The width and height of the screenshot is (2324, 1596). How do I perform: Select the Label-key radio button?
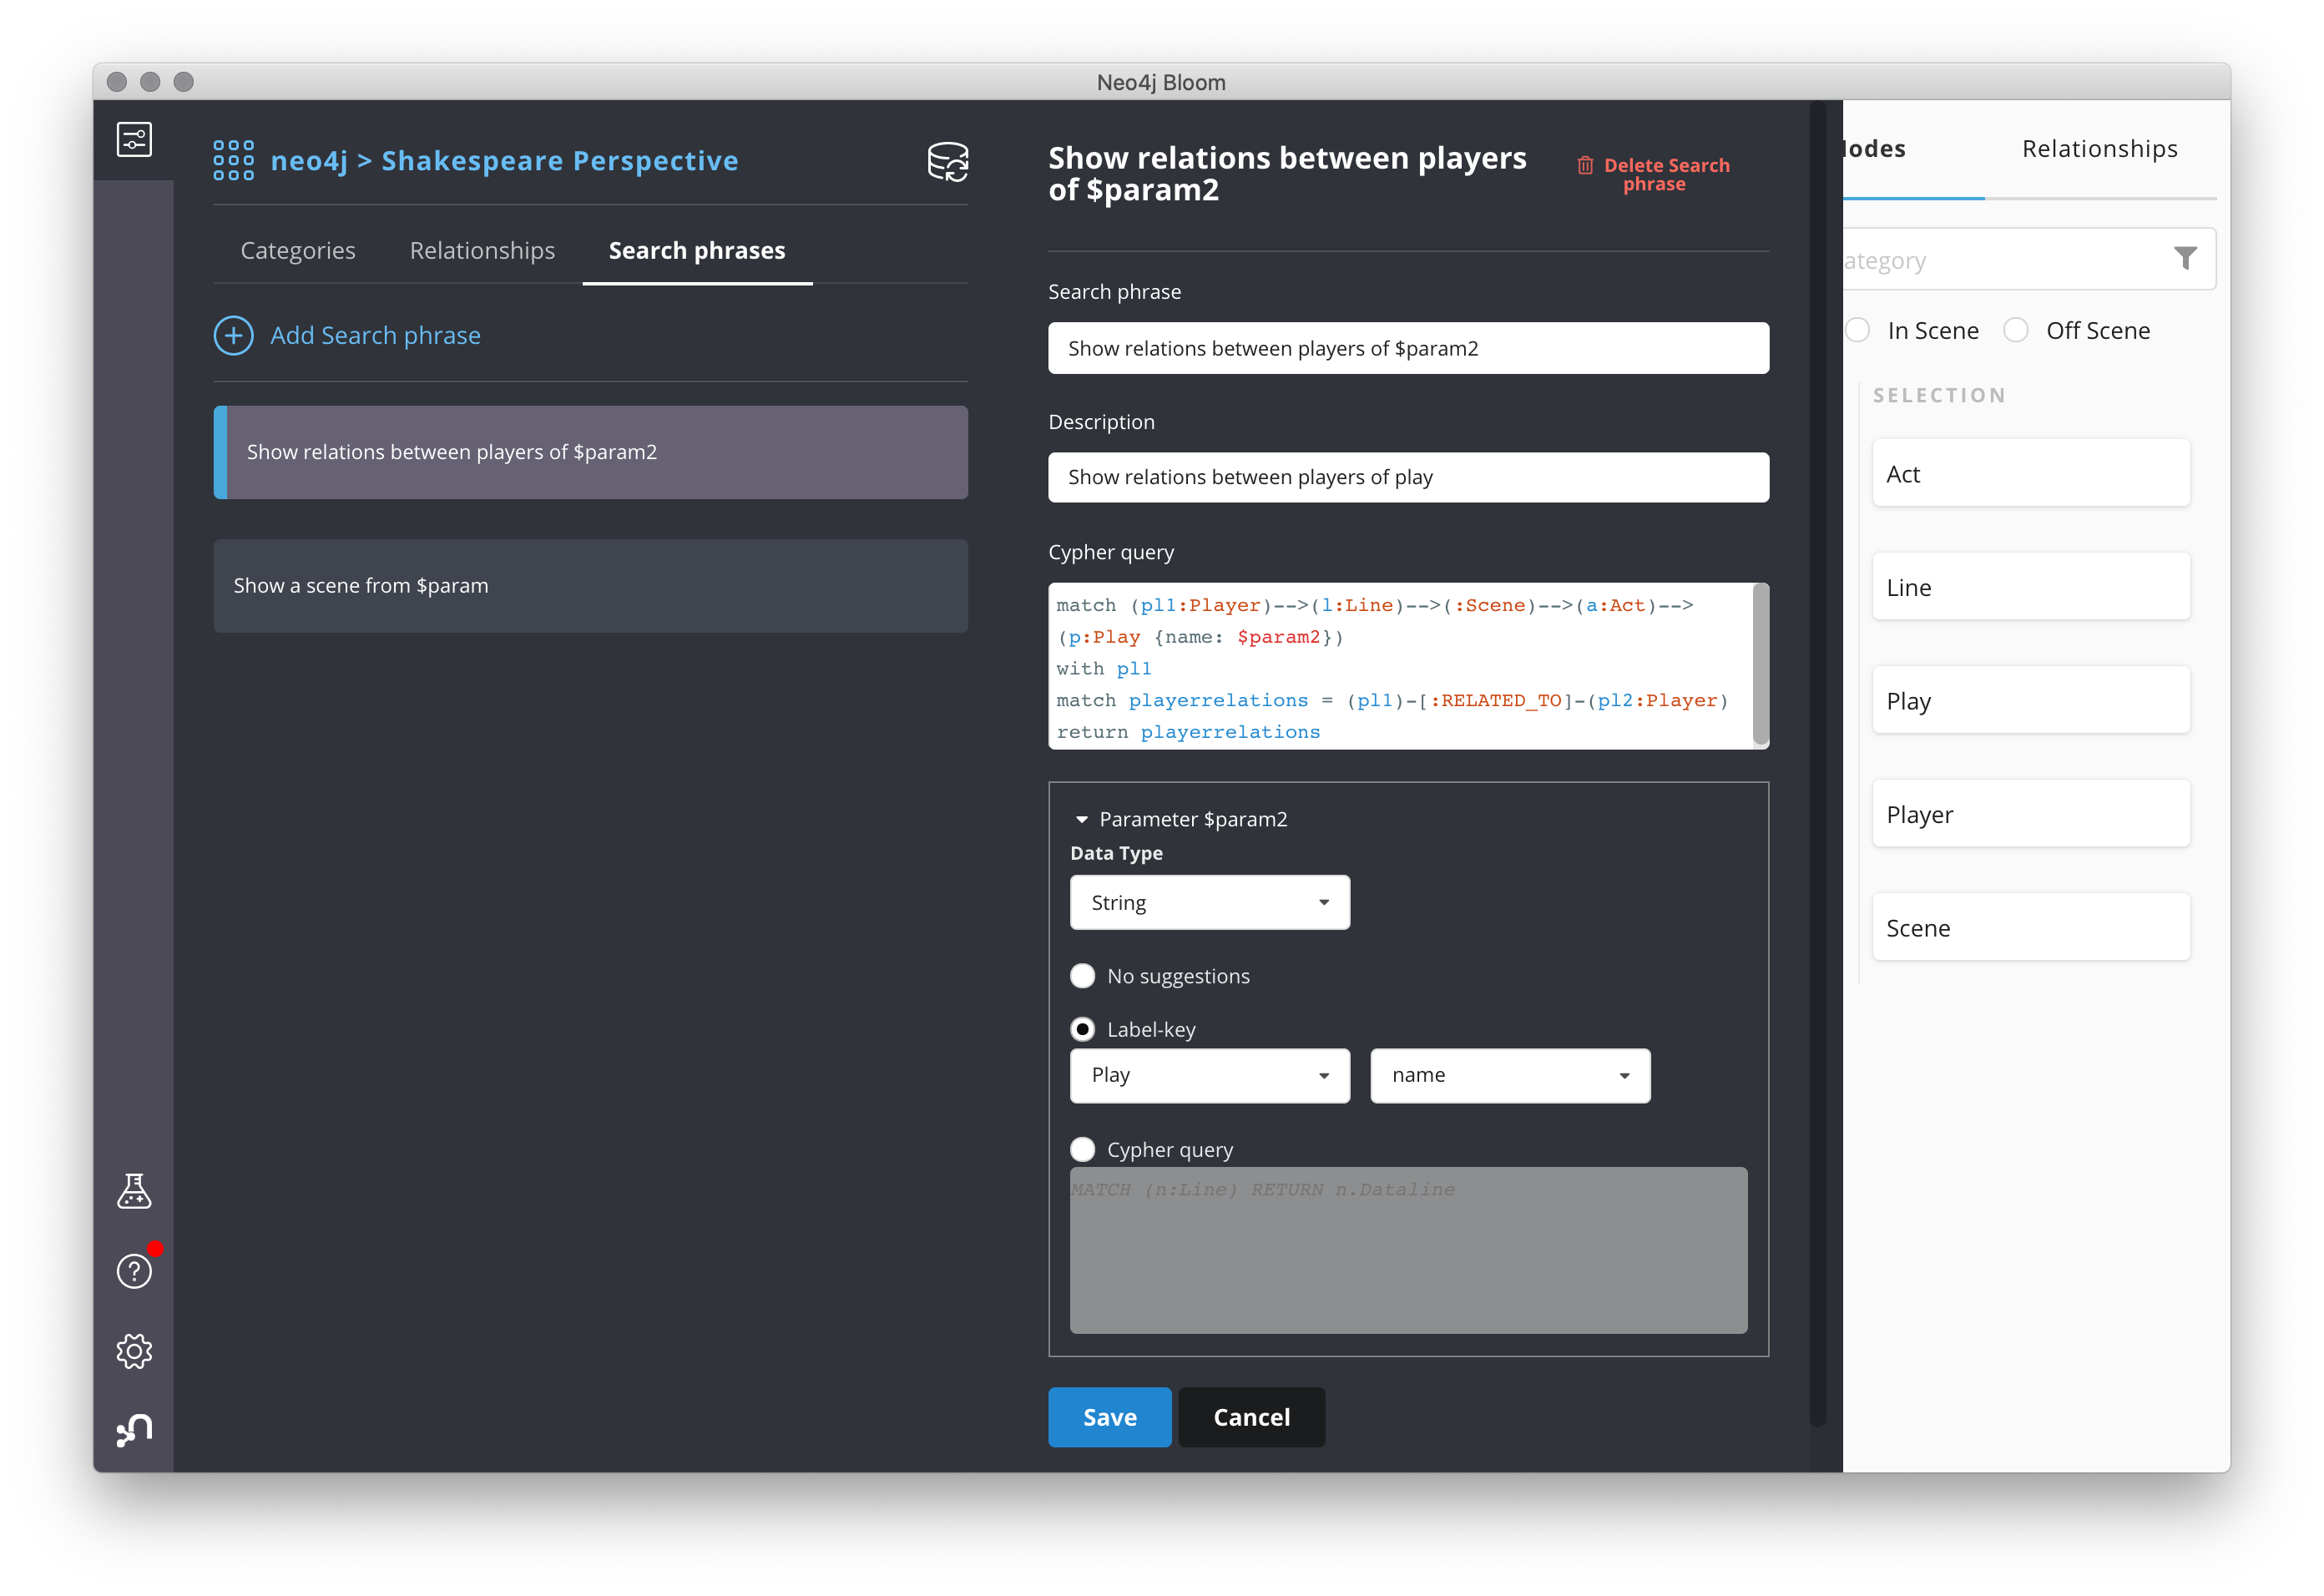point(1082,1029)
